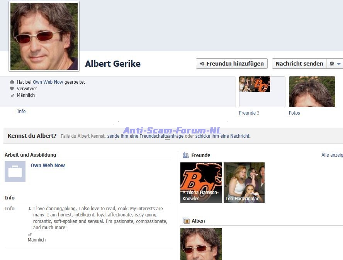Click the male gender symbol near Männlich
Viewport: 343px width, 260px height.
12,95
